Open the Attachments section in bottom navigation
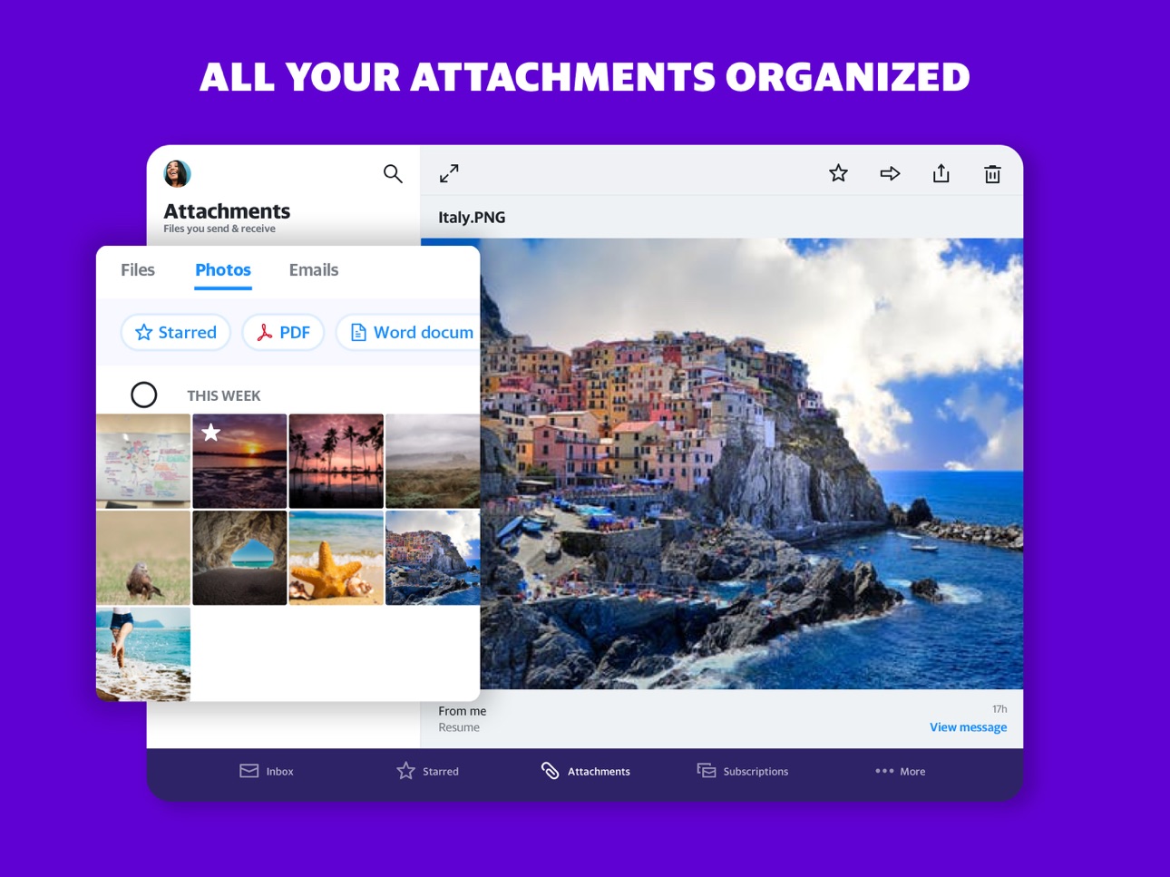This screenshot has width=1170, height=877. pos(585,770)
